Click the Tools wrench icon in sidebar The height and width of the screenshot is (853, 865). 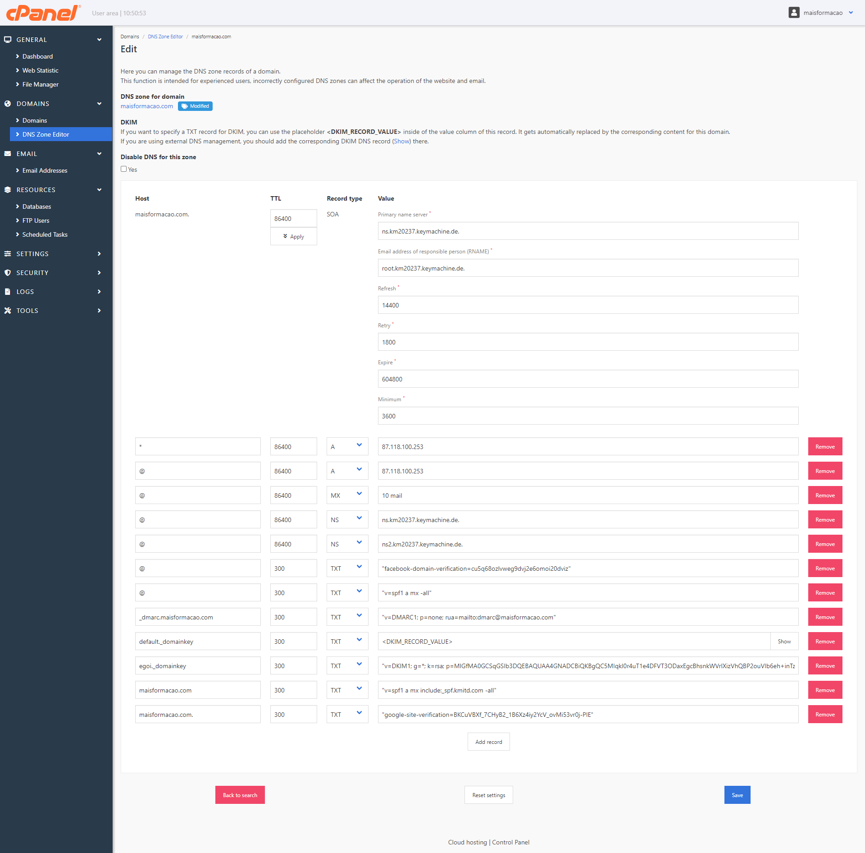(8, 311)
